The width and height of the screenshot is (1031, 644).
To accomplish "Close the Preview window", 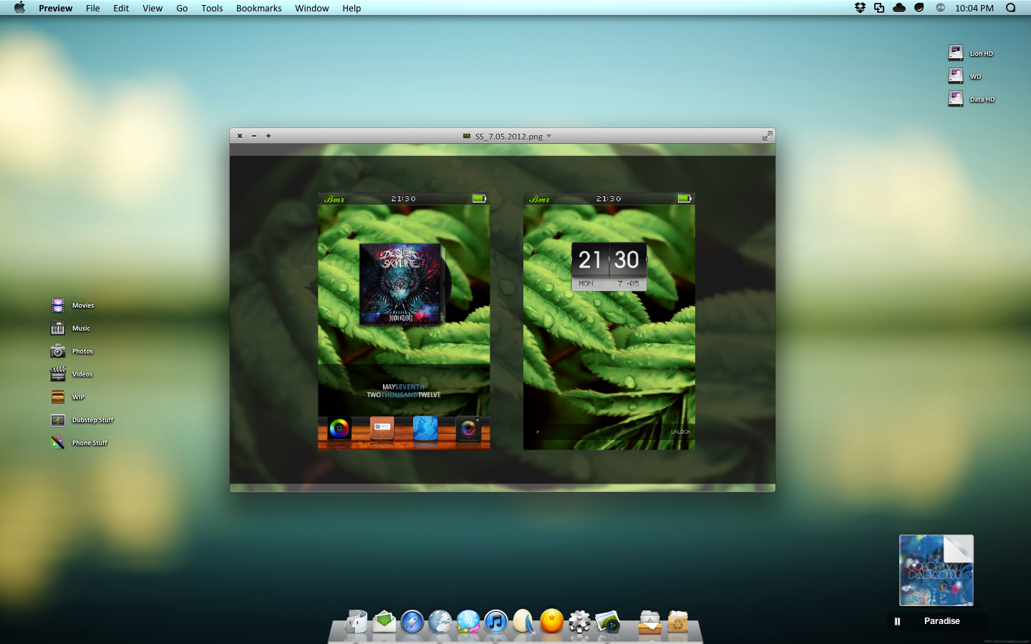I will pos(240,135).
